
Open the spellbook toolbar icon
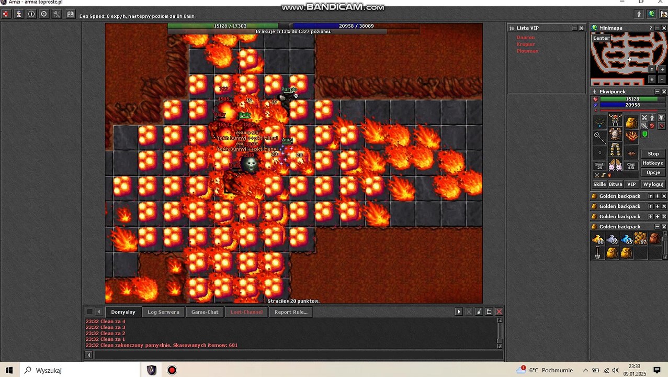(x=70, y=15)
